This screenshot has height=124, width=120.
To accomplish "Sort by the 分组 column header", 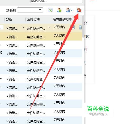I will click(9, 19).
